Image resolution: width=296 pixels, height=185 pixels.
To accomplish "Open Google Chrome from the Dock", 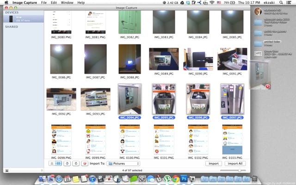I will tap(175, 179).
